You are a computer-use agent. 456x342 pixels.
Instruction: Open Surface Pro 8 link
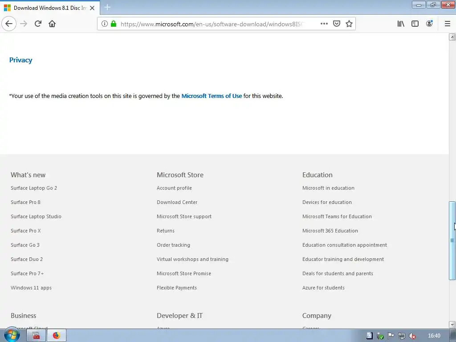[x=25, y=202]
